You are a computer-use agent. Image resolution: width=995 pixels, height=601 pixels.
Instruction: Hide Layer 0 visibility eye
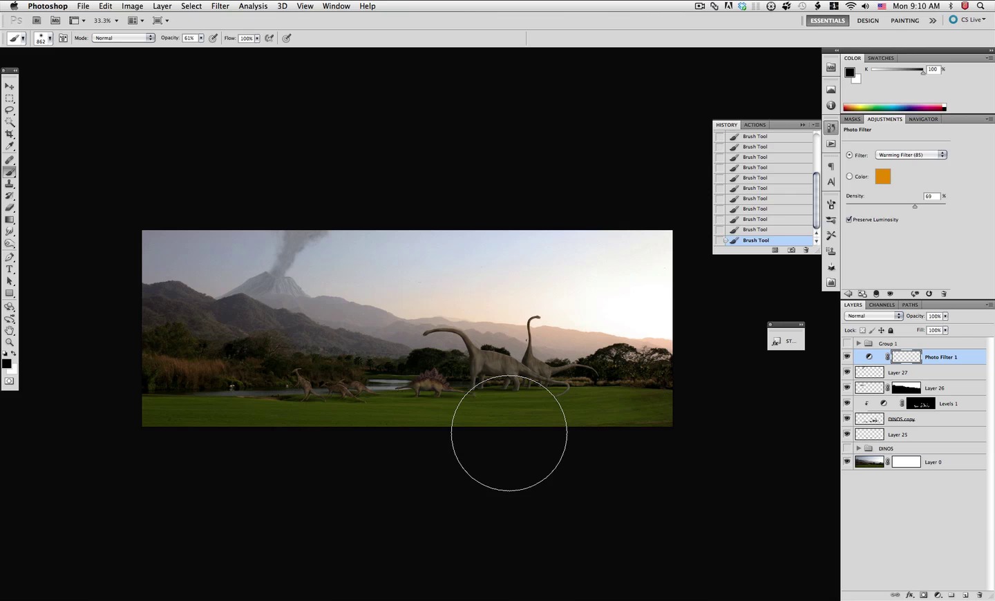pyautogui.click(x=847, y=461)
